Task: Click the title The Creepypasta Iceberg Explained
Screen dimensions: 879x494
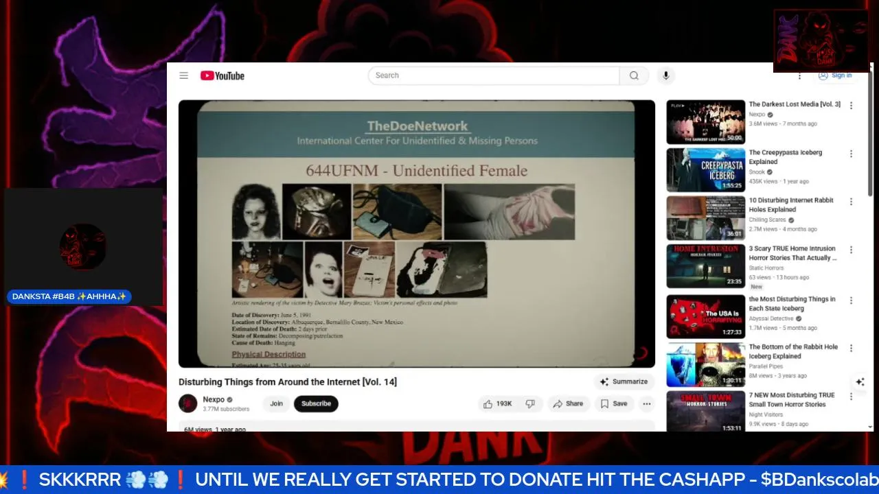Action: (786, 157)
